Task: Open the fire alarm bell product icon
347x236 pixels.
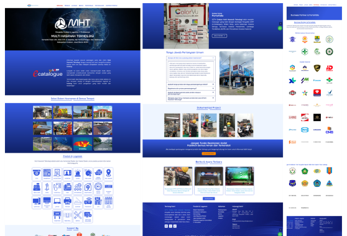Action: pos(88,173)
